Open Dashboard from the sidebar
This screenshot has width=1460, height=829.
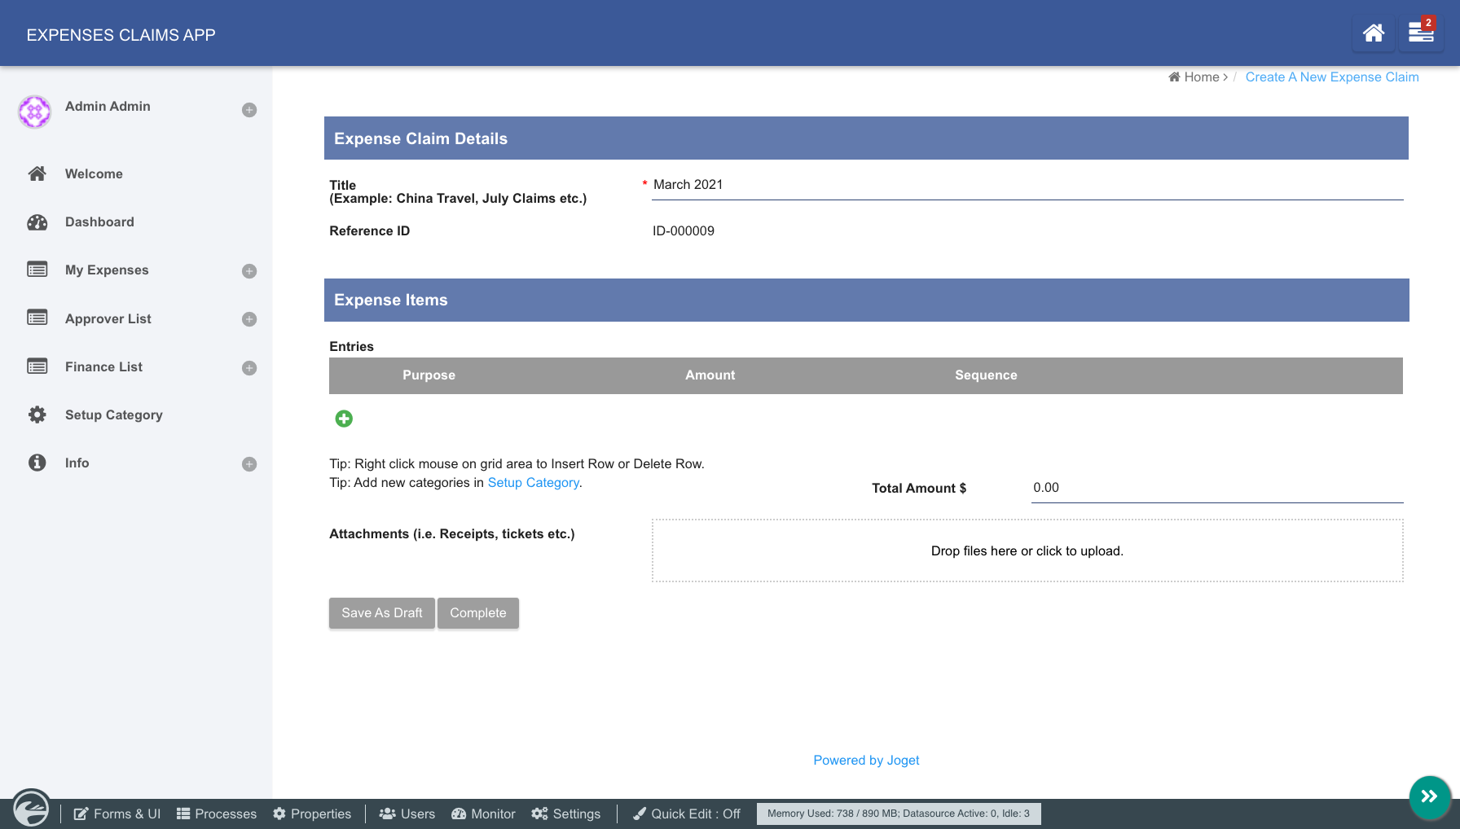(99, 222)
